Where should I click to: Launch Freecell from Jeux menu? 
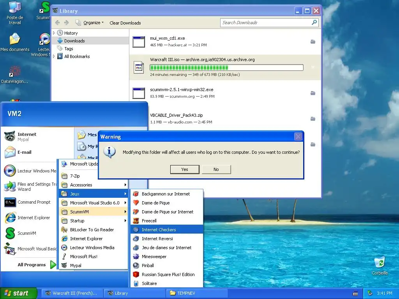(167, 221)
